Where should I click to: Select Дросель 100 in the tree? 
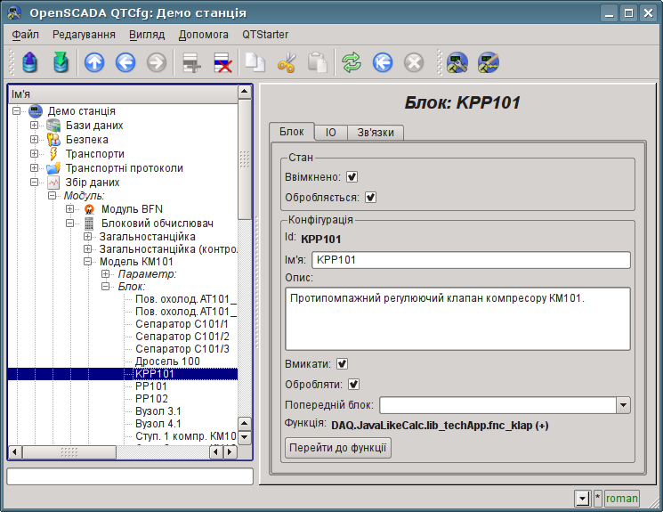point(167,362)
